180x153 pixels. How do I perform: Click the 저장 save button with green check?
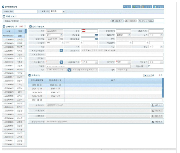(x=136, y=7)
